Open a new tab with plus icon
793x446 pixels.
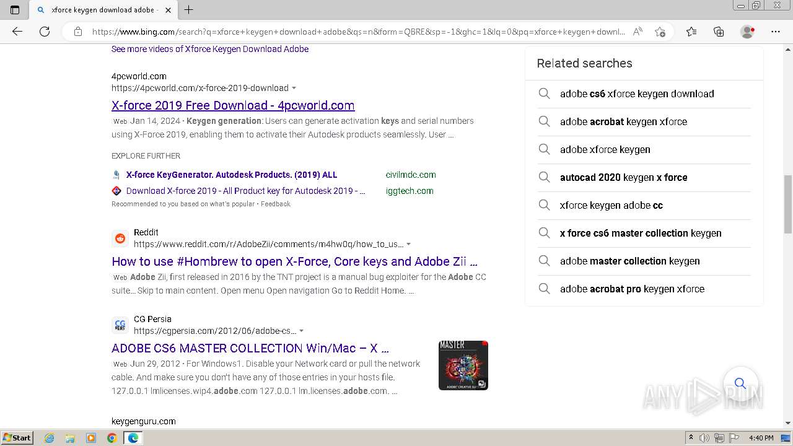click(x=189, y=10)
